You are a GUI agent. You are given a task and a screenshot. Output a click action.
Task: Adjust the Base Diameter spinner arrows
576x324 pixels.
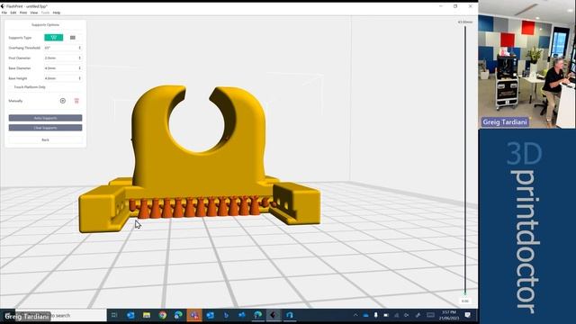coord(80,68)
